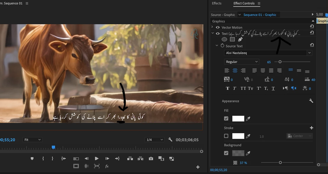
Task: Apply Faux Italic style
Action: pos(234,88)
